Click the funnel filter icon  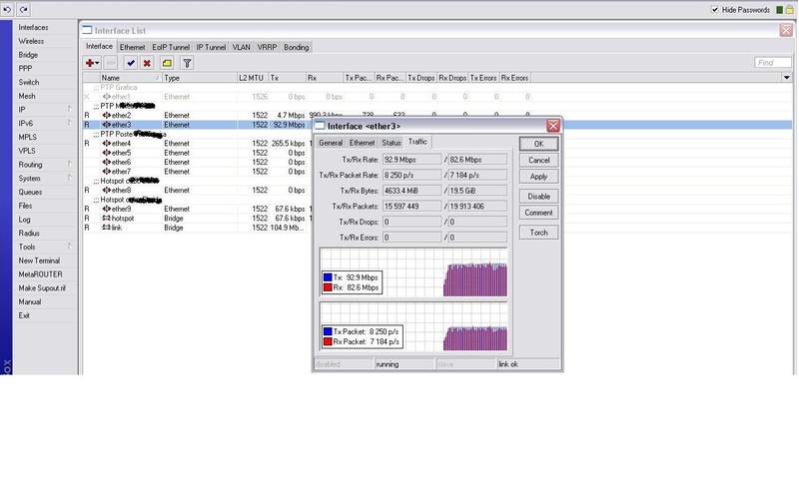pyautogui.click(x=187, y=63)
